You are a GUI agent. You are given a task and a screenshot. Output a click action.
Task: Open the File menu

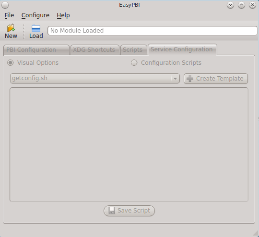click(x=9, y=15)
